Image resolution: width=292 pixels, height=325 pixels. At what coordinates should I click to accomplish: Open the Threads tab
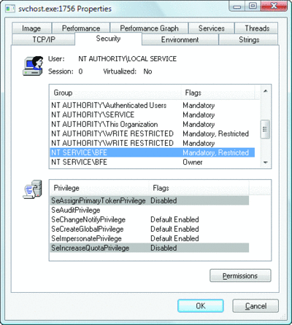256,28
